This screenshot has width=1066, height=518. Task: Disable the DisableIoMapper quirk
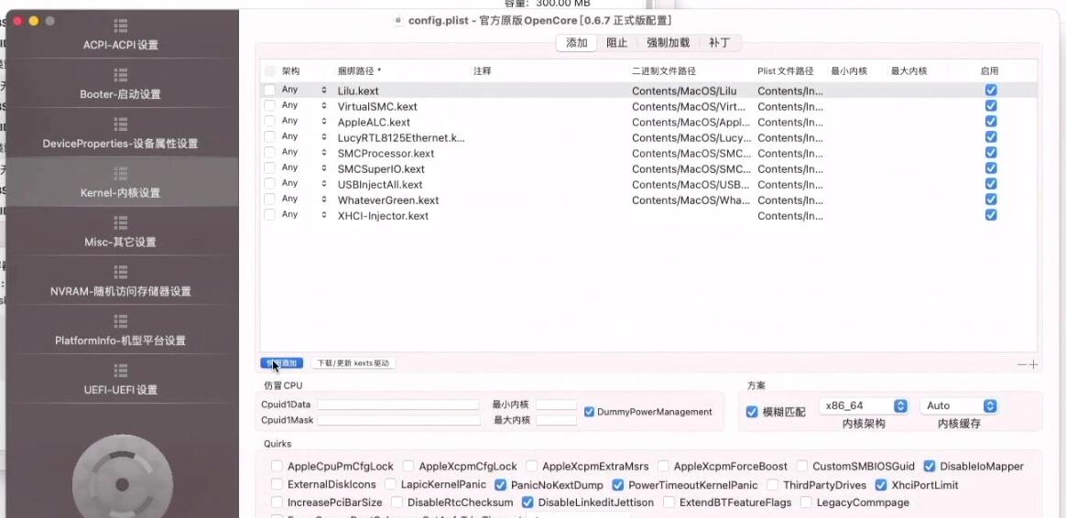click(930, 466)
